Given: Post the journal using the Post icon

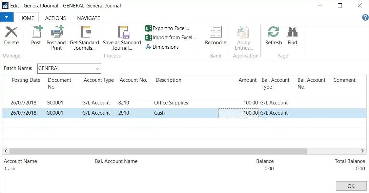Looking at the screenshot, I should pyautogui.click(x=36, y=33).
